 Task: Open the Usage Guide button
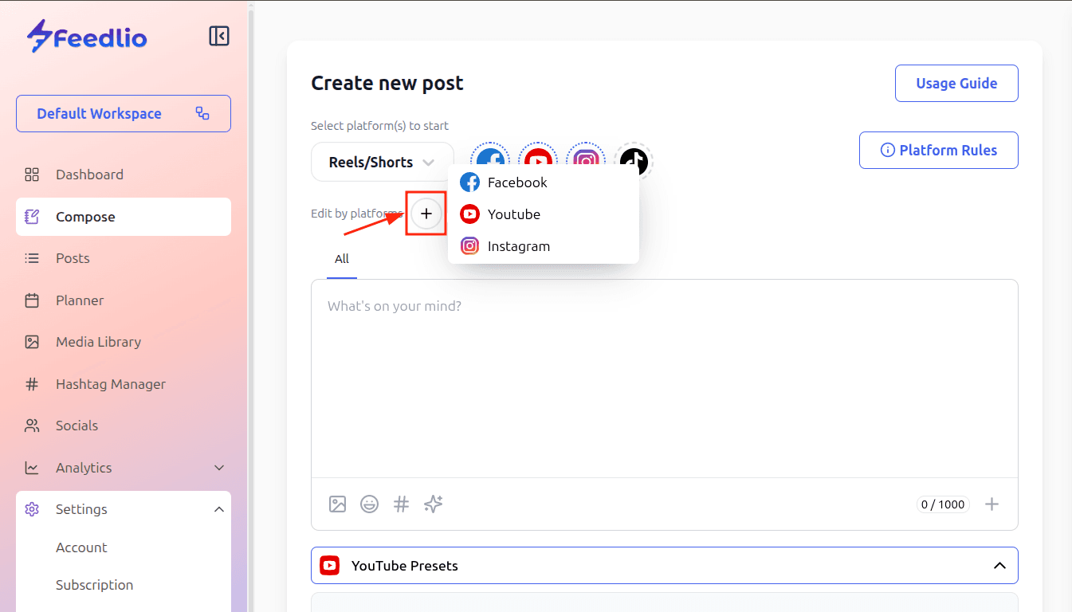click(956, 84)
